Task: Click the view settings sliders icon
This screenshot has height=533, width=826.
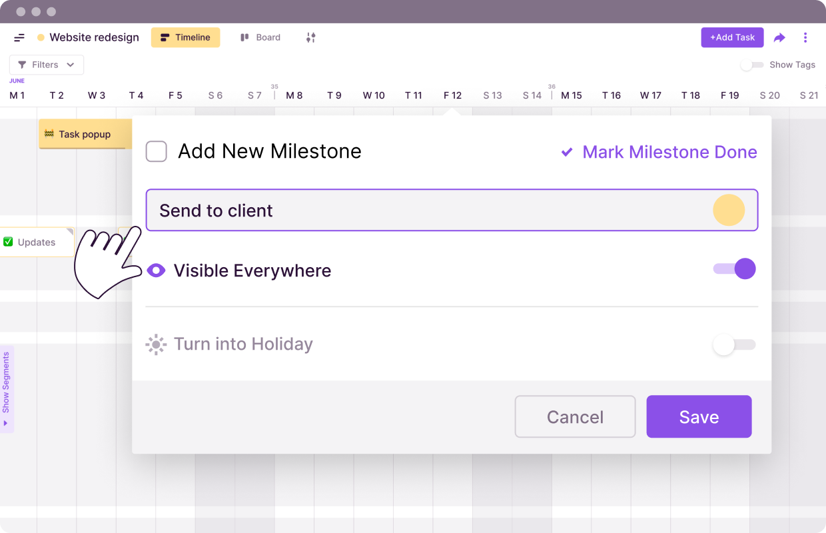Action: [x=310, y=38]
